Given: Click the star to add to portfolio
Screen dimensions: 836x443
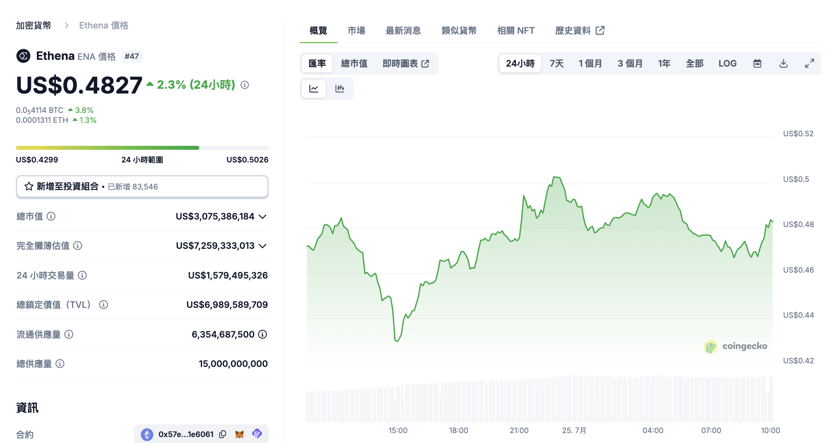Looking at the screenshot, I should pyautogui.click(x=28, y=187).
